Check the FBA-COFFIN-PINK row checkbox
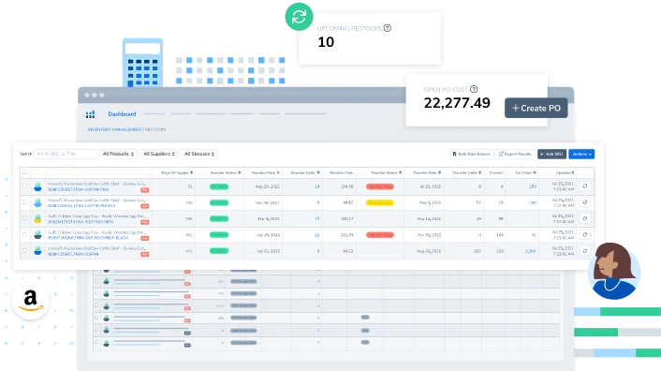661x371 pixels. (24, 185)
